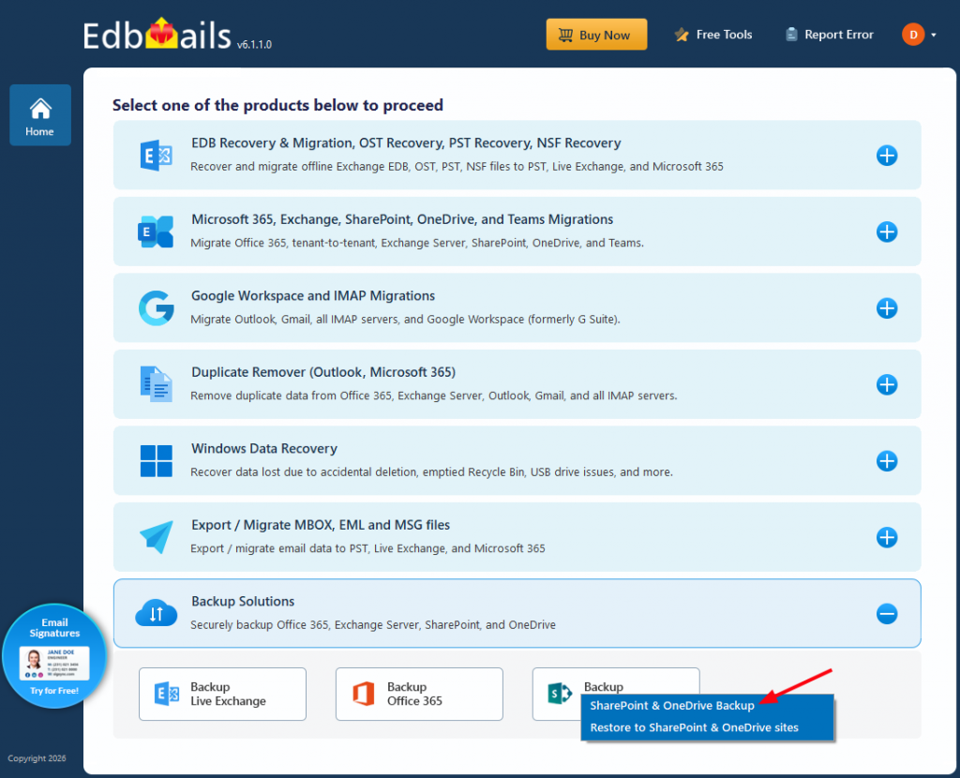
Task: Open the user account dropdown arrow
Action: [x=934, y=35]
